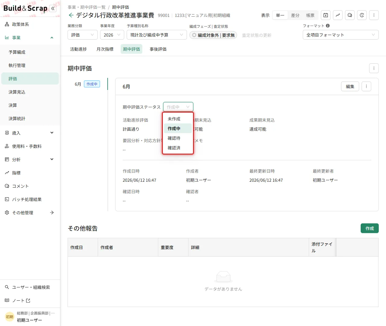386x326 pixels.
Task: Click the 初期 user avatar badge
Action: point(10,317)
